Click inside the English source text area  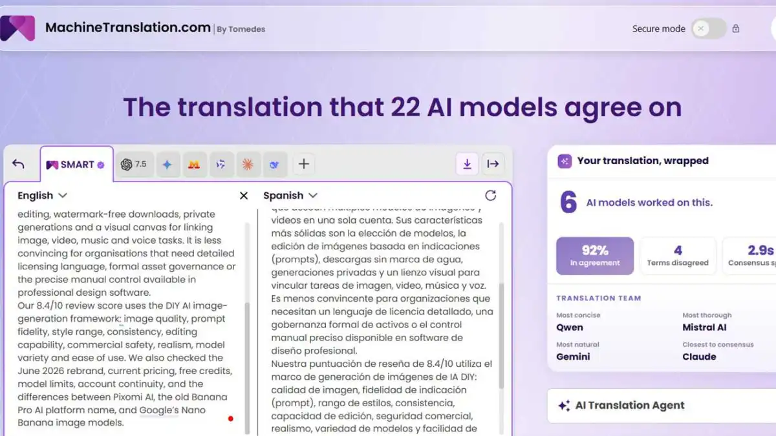(x=126, y=318)
